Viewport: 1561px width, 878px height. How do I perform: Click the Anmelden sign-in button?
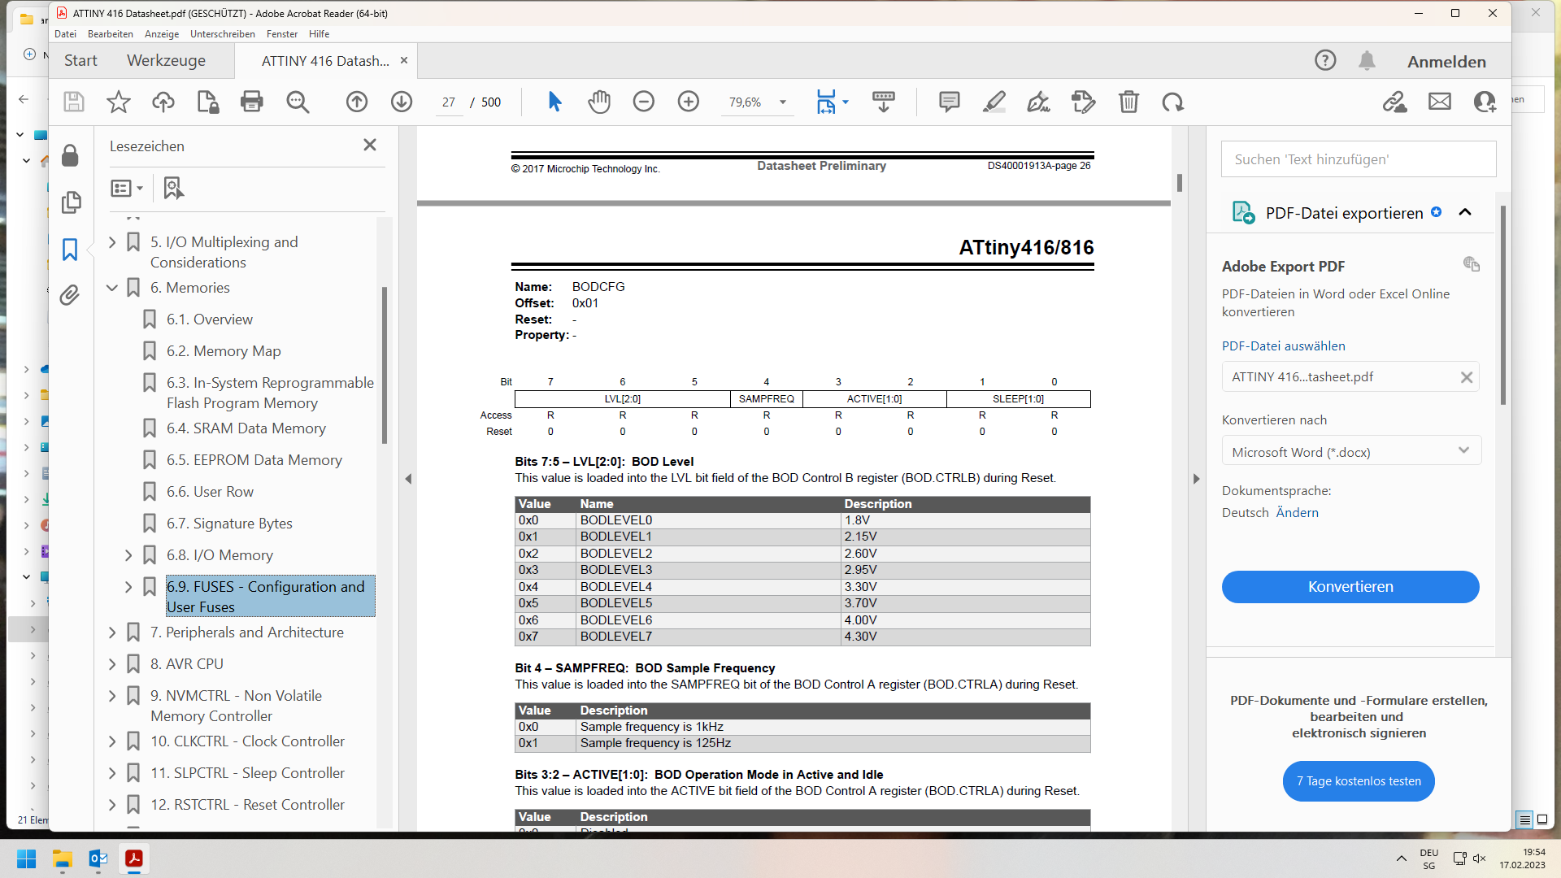pos(1446,62)
